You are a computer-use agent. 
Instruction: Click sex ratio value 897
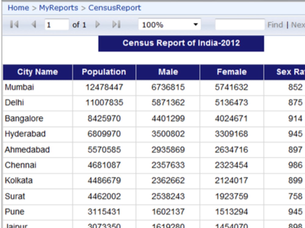pyautogui.click(x=295, y=150)
